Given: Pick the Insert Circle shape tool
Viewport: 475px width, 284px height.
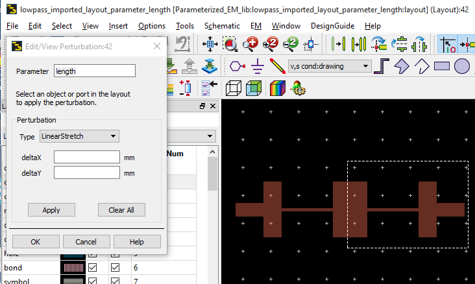Looking at the screenshot, I should [461, 66].
